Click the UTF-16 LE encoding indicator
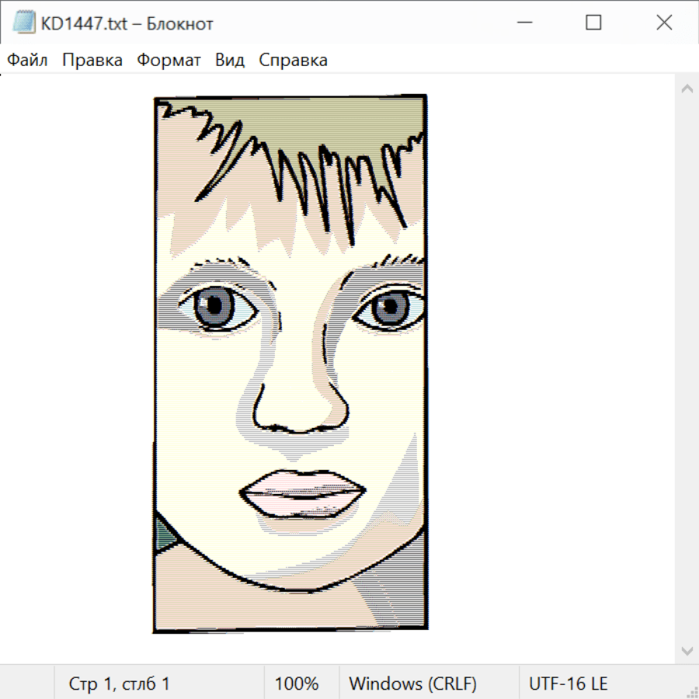The height and width of the screenshot is (699, 699). coord(568,683)
